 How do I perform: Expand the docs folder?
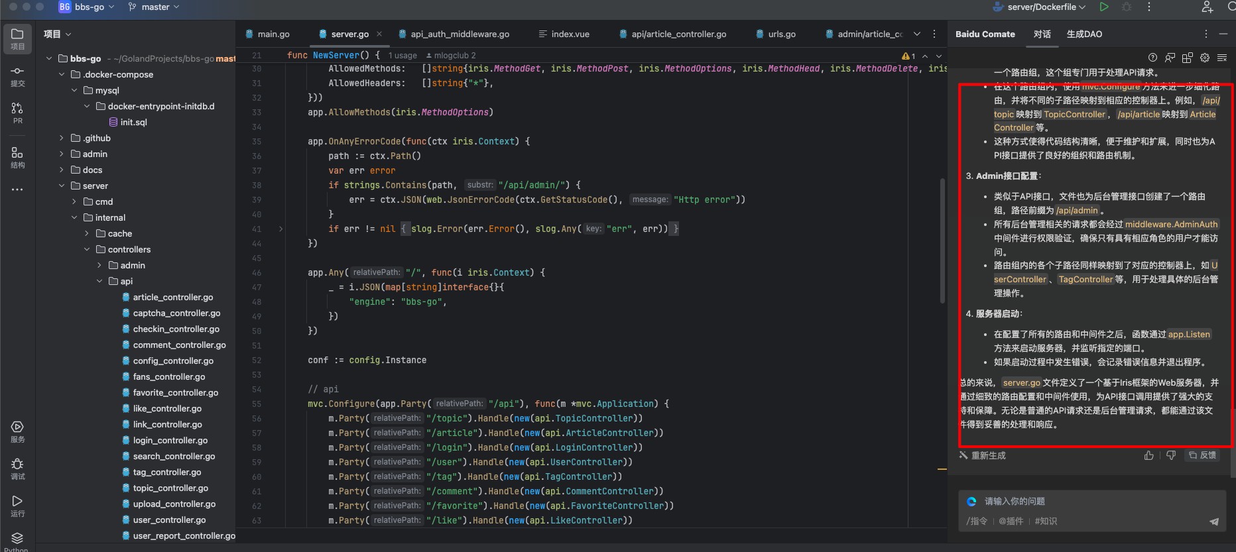62,170
